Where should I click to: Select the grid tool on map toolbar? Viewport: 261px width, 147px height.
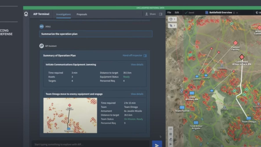(171, 134)
